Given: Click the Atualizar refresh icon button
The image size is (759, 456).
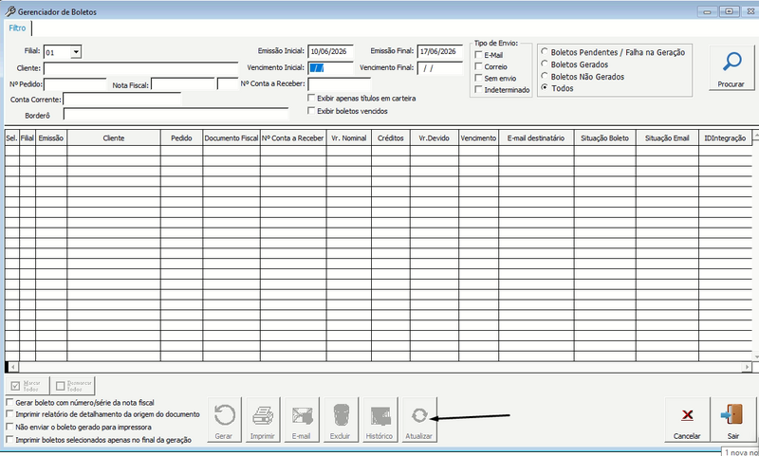Looking at the screenshot, I should coord(418,420).
